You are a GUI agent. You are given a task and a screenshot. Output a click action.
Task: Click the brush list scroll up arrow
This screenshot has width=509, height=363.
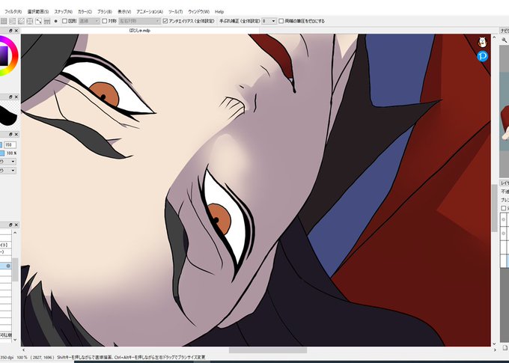pos(15,233)
